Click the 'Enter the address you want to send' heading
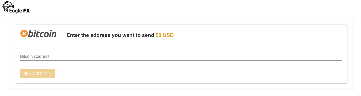The width and height of the screenshot is (361, 96). pos(110,35)
